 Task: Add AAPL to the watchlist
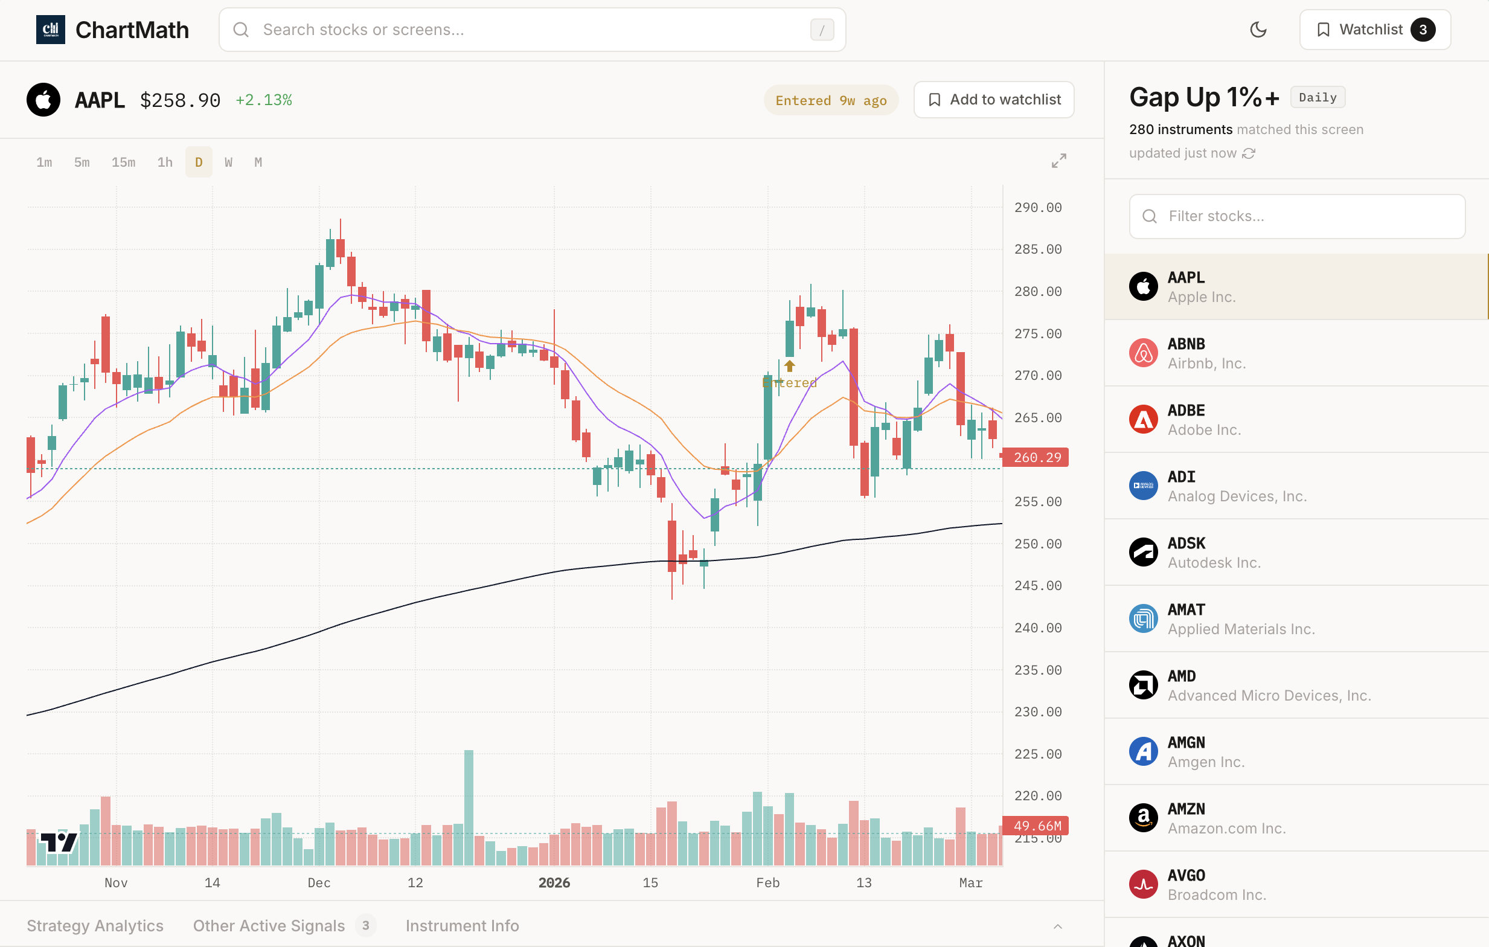click(993, 100)
